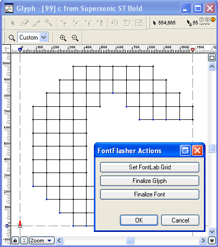This screenshot has width=218, height=247.
Task: Cancel the FontFlasher Actions dialog
Action: (180, 220)
